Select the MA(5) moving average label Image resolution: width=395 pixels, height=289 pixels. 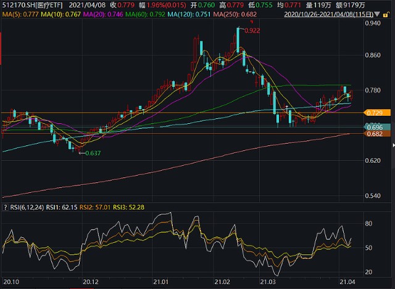tap(20, 14)
